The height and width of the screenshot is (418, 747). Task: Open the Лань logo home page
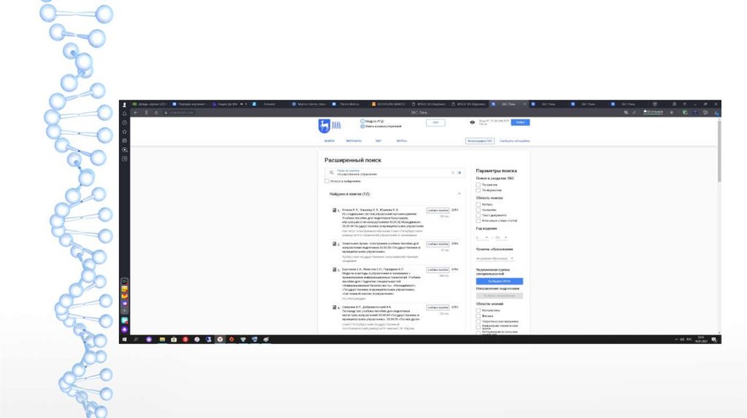(330, 125)
